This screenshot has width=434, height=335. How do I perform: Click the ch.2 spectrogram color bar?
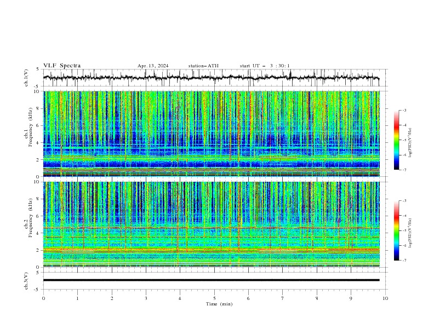(x=396, y=230)
